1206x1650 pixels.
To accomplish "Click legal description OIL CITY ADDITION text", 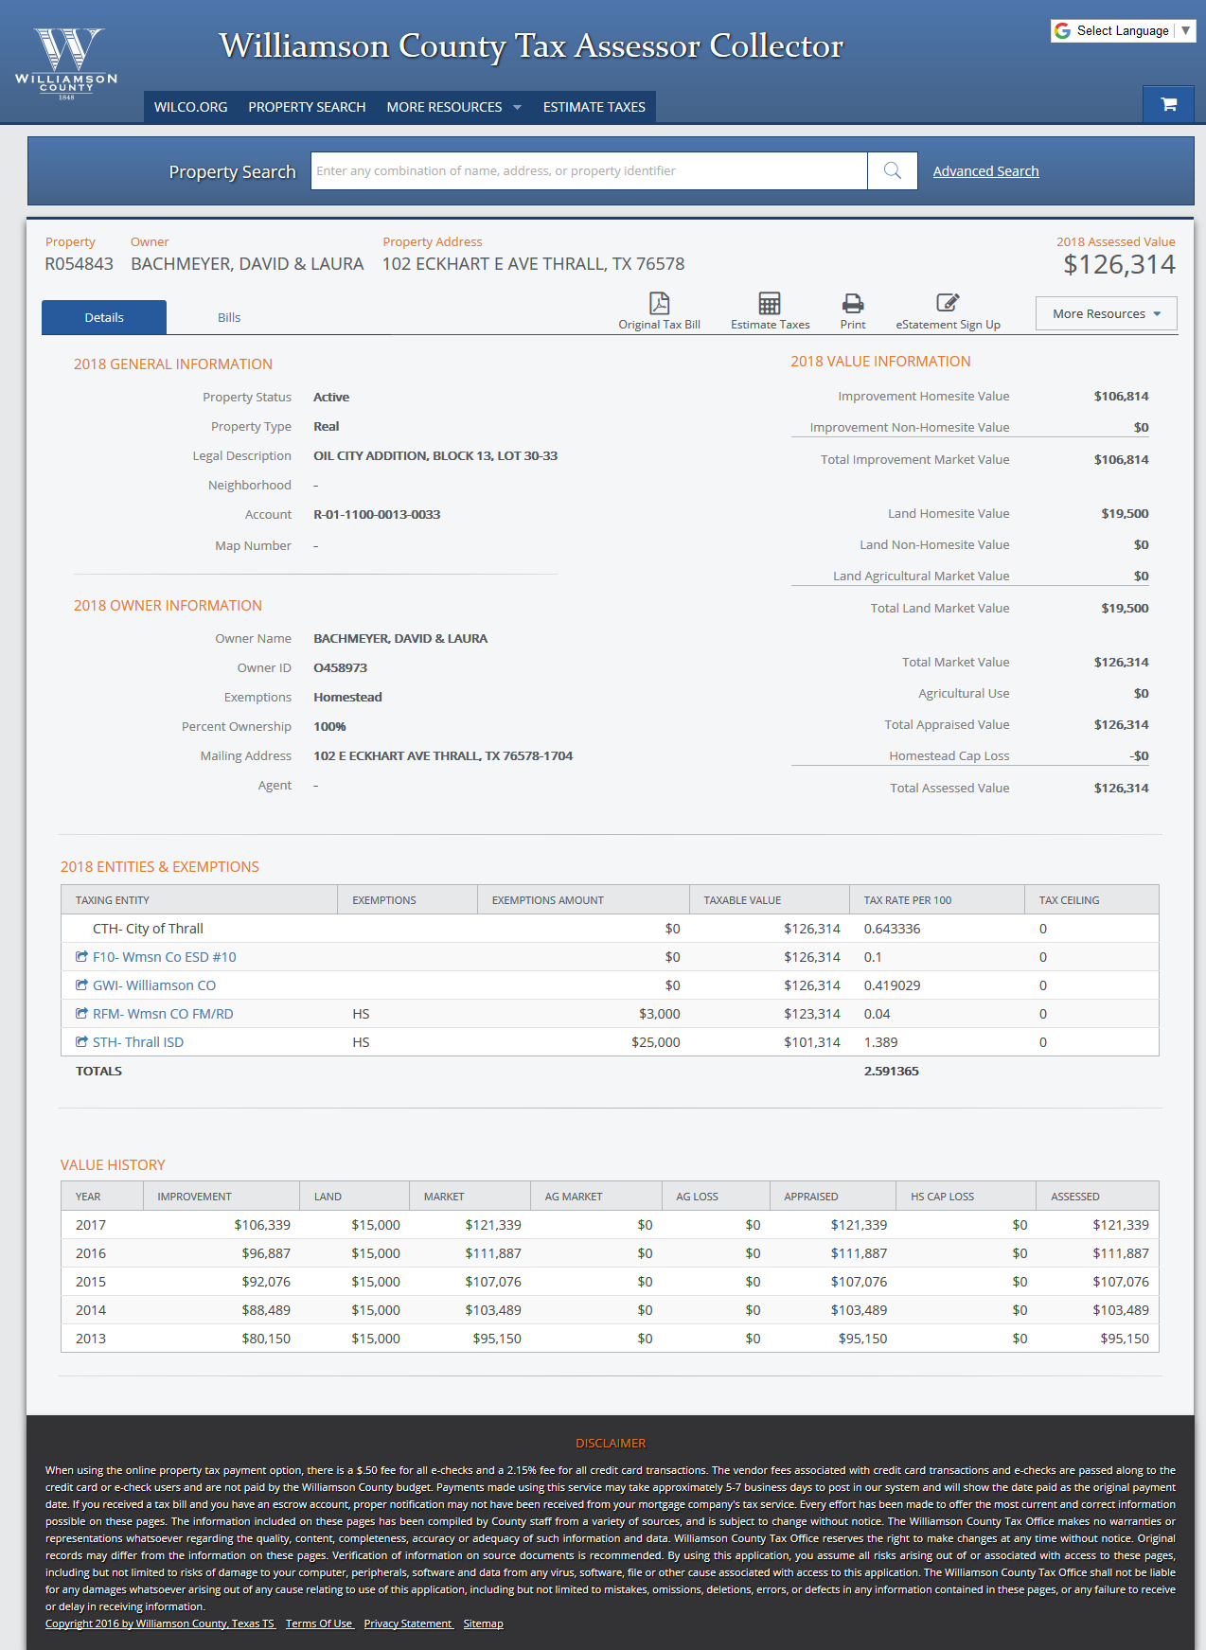I will [x=435, y=456].
